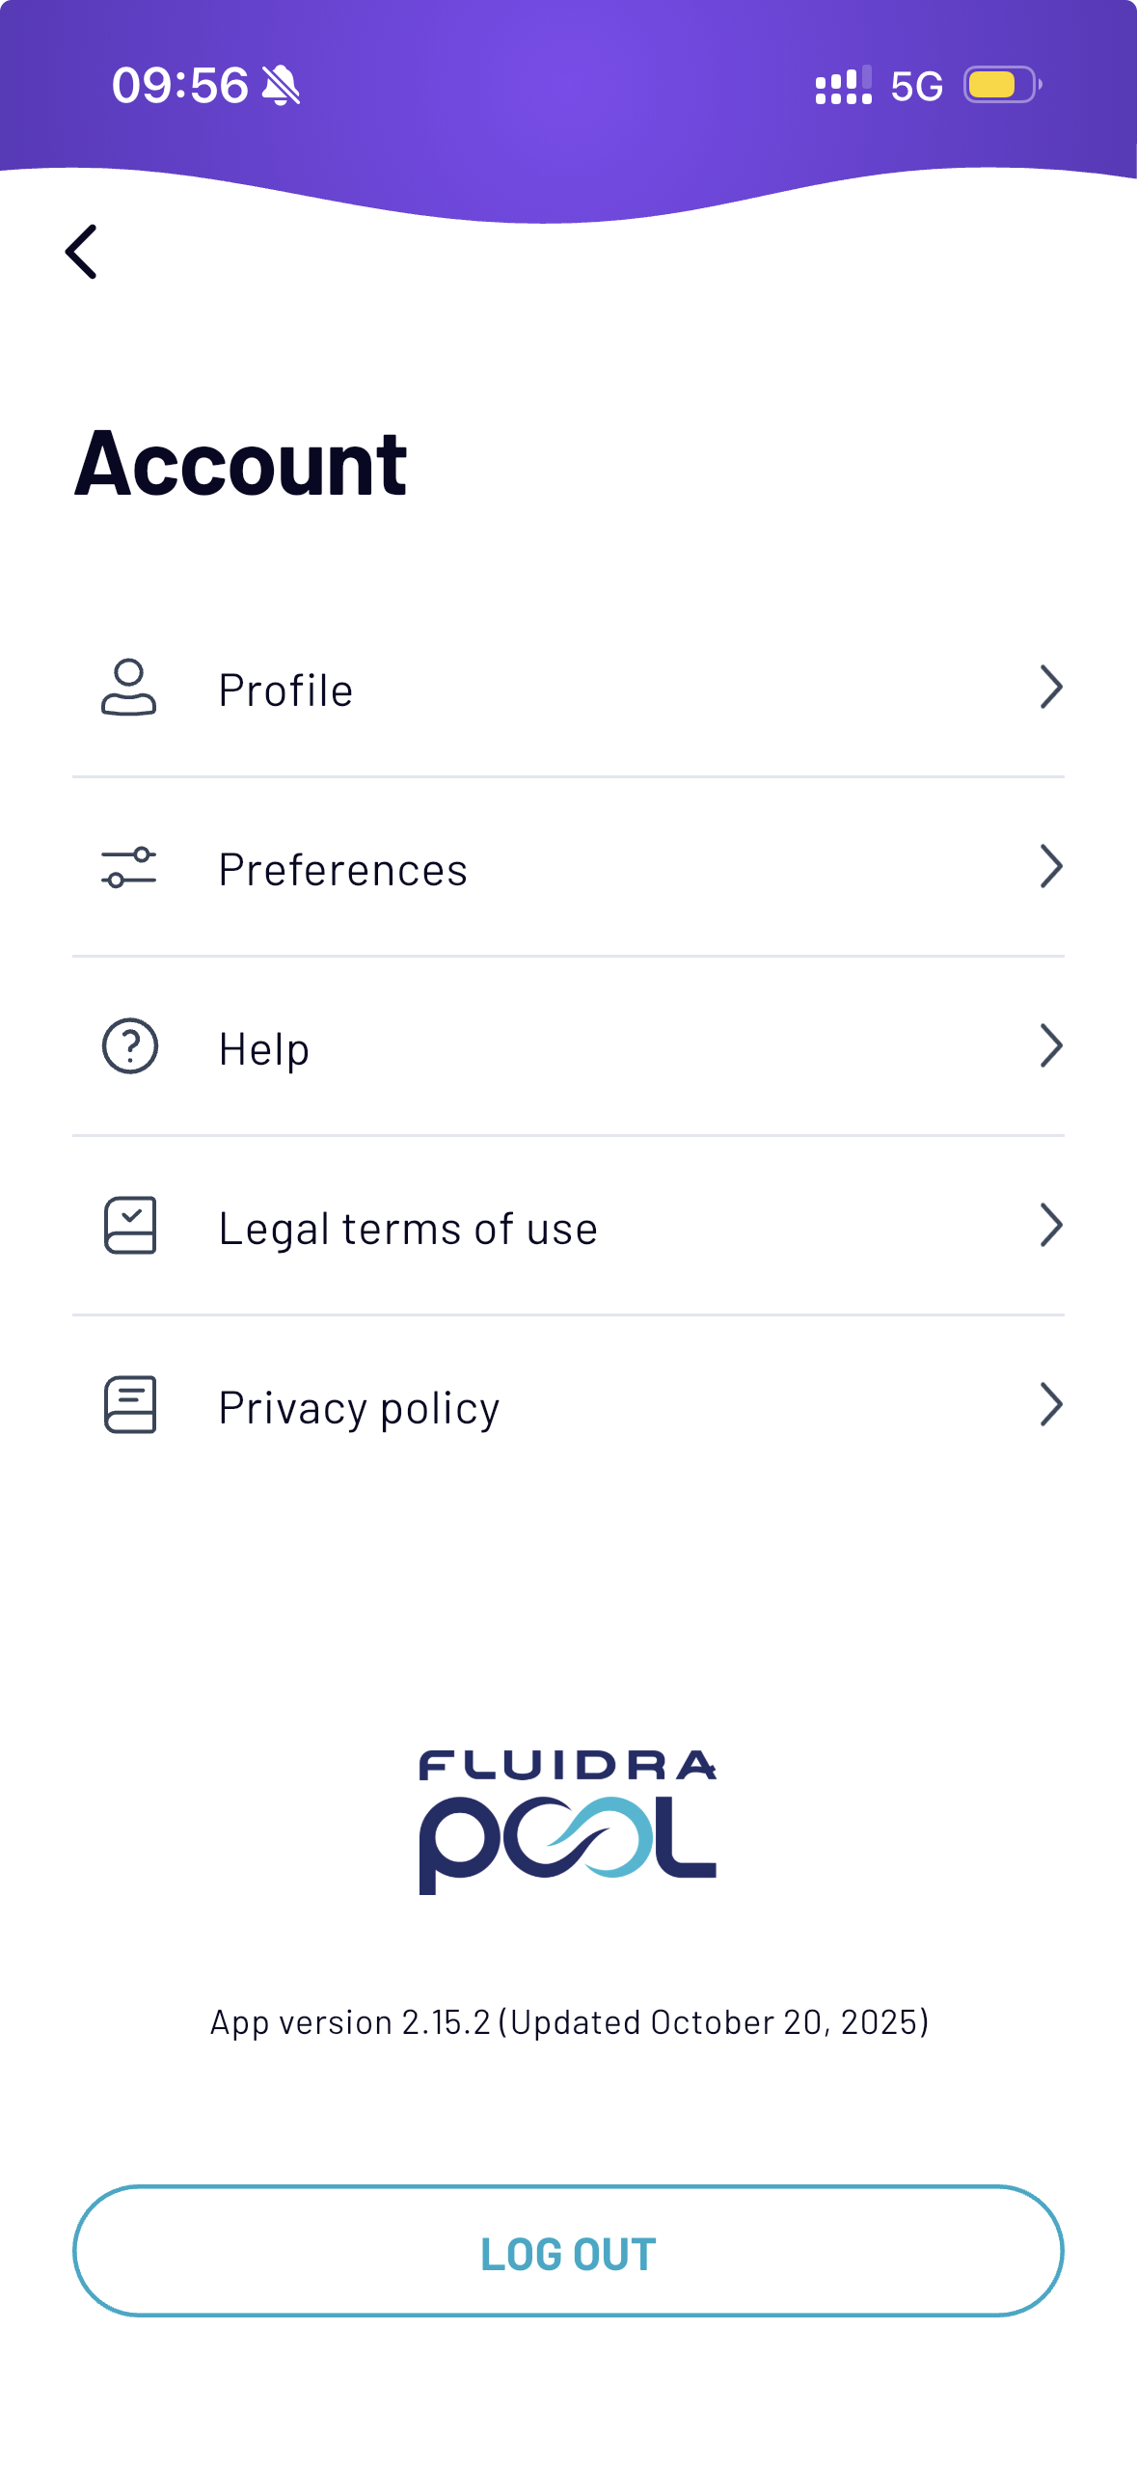1137x2465 pixels.
Task: Tap the Fluidra Pool logo
Action: [568, 1822]
